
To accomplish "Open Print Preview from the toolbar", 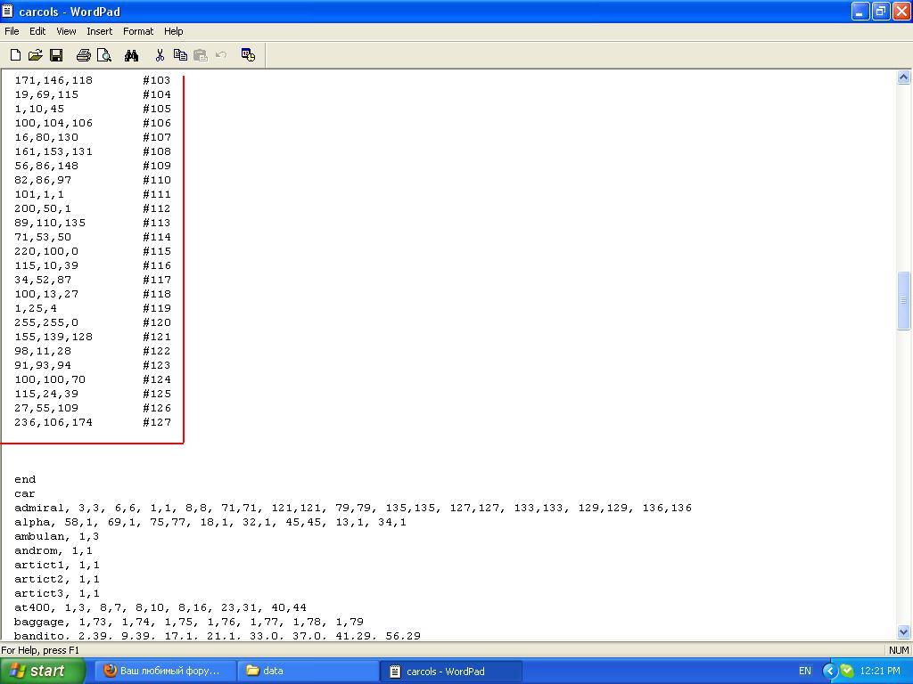I will tap(104, 55).
